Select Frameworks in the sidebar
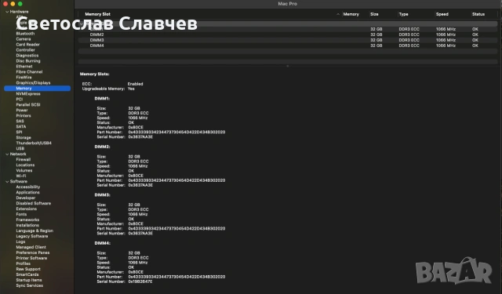 pos(27,220)
